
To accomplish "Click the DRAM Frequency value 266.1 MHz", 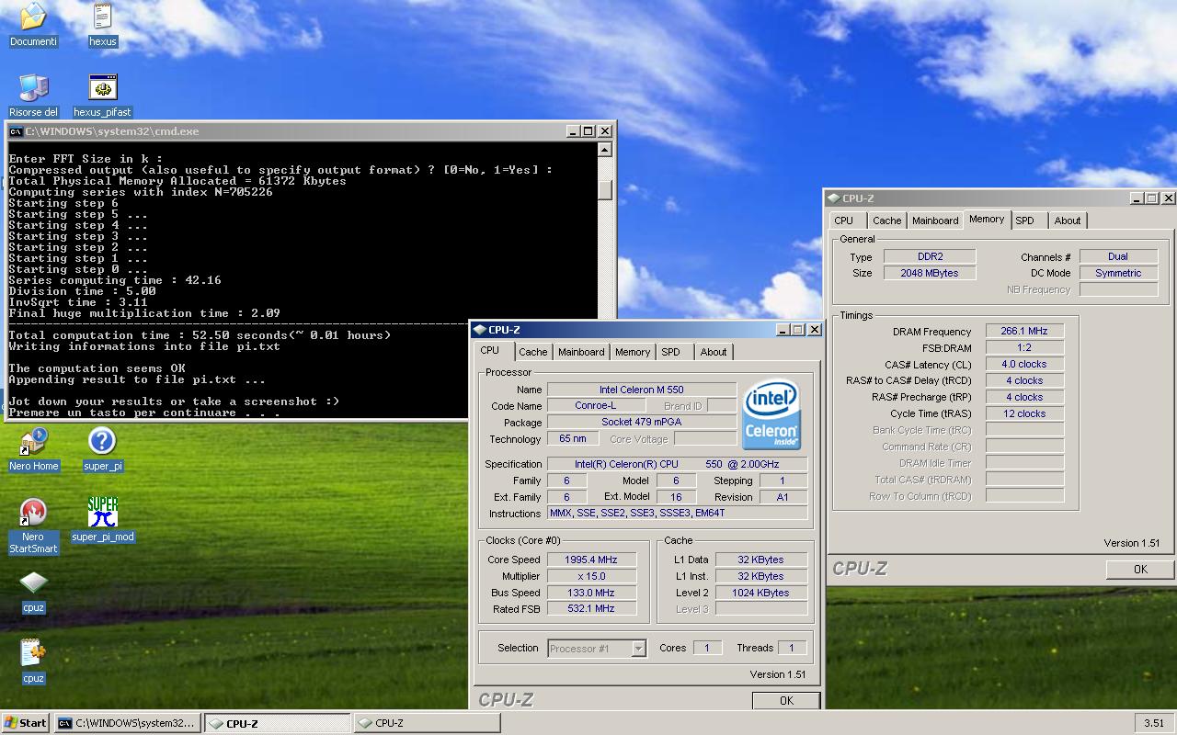I will (x=1024, y=331).
